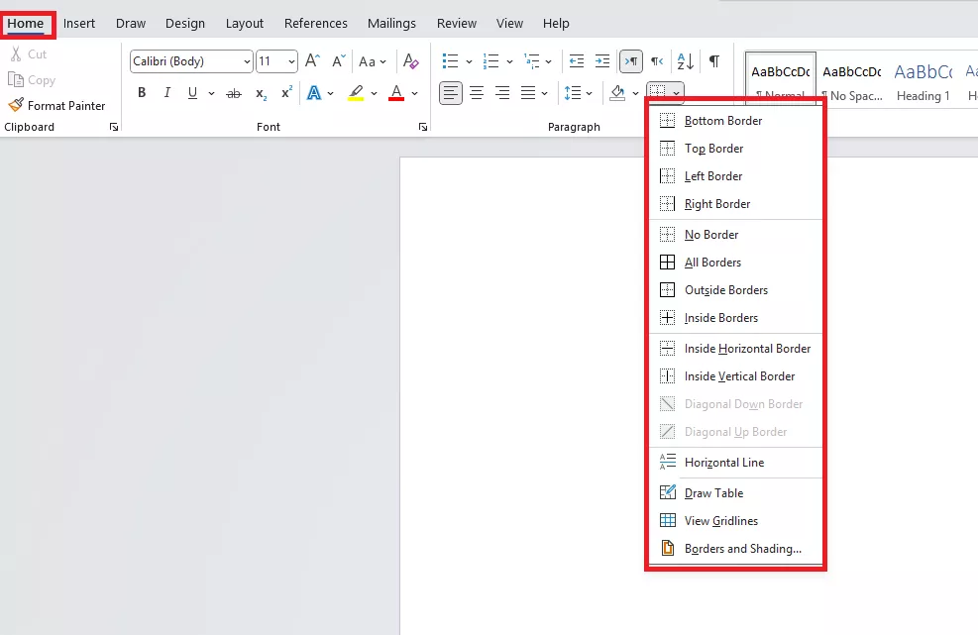
Task: Open the Change Case Aa dropdown
Action: point(373,61)
